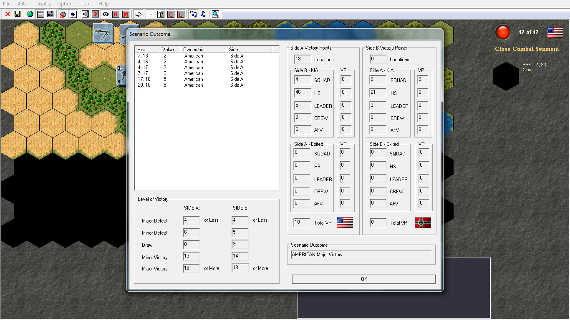Toggle the FX sound effects icon

pyautogui.click(x=193, y=14)
